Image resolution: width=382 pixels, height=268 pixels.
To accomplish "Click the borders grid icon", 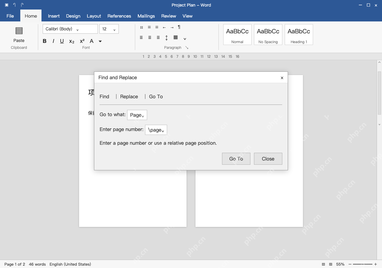I will [x=176, y=38].
